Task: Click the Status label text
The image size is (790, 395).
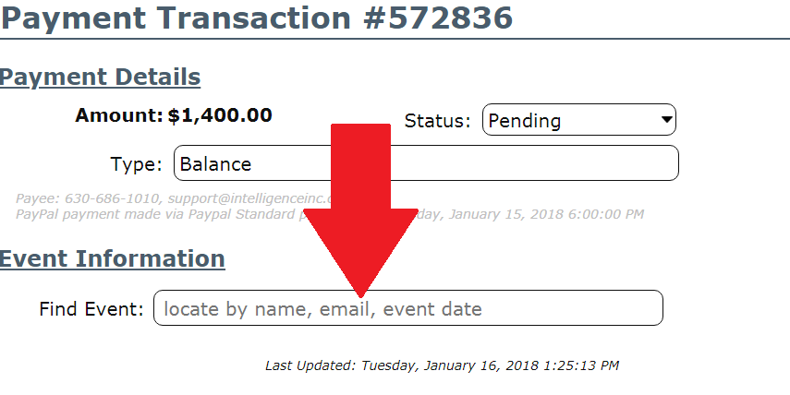Action: click(438, 121)
